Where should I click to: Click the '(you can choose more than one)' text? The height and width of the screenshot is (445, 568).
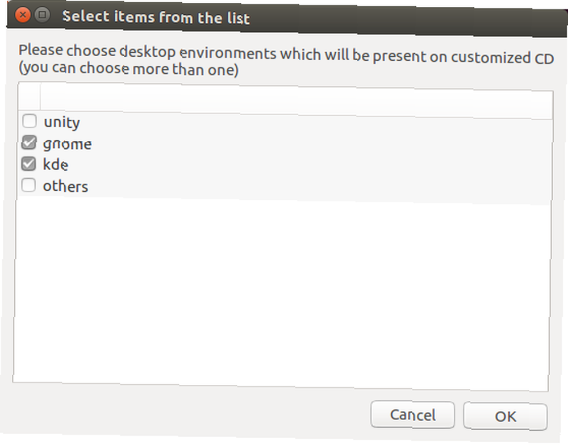click(128, 69)
